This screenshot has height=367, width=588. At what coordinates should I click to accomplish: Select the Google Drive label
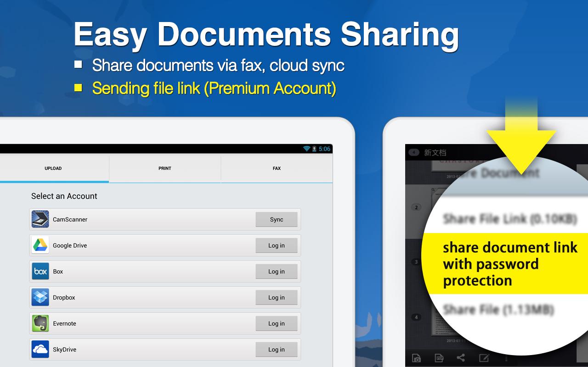click(x=70, y=245)
